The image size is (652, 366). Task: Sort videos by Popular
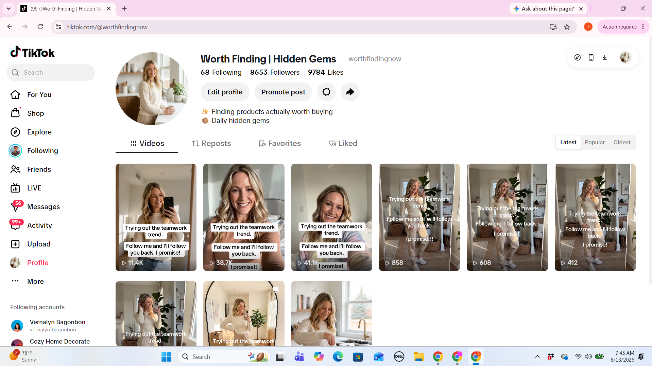point(595,142)
